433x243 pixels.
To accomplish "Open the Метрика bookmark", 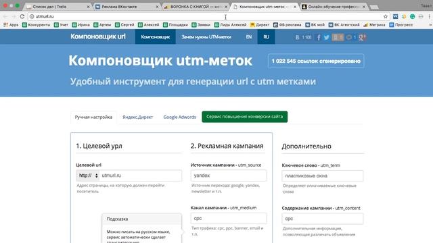I will pyautogui.click(x=374, y=25).
